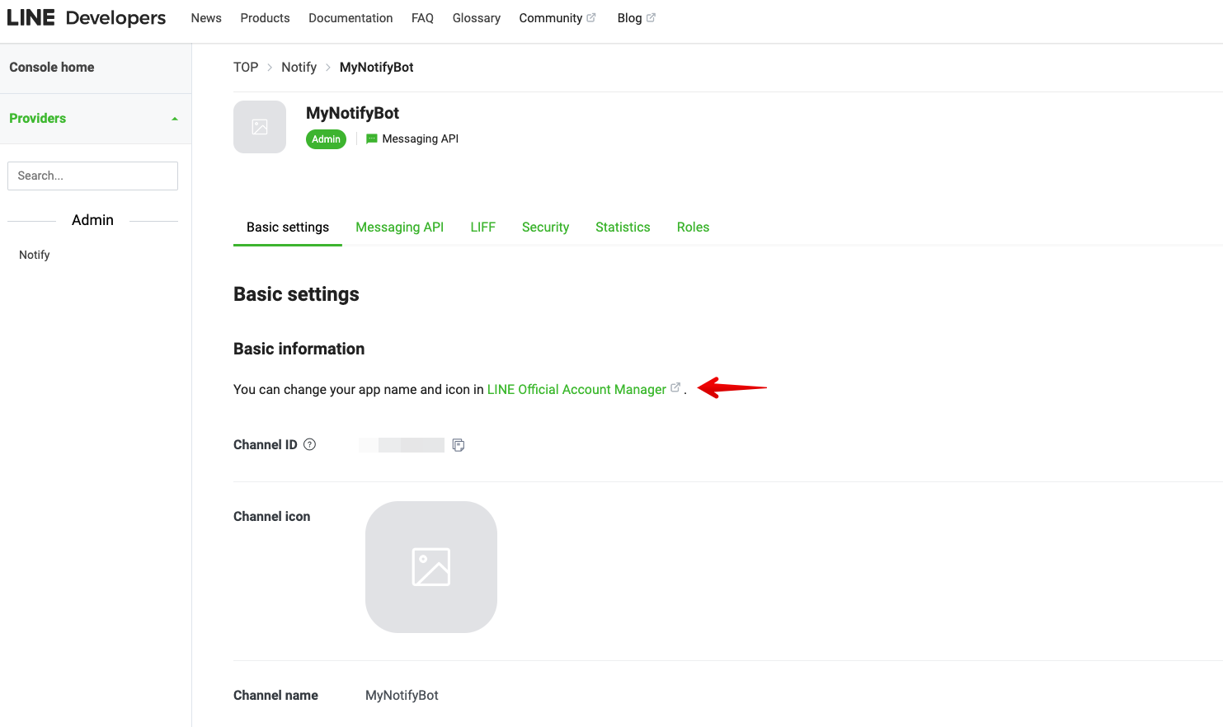Click the Providers sidebar heading
The image size is (1223, 727).
click(x=38, y=119)
